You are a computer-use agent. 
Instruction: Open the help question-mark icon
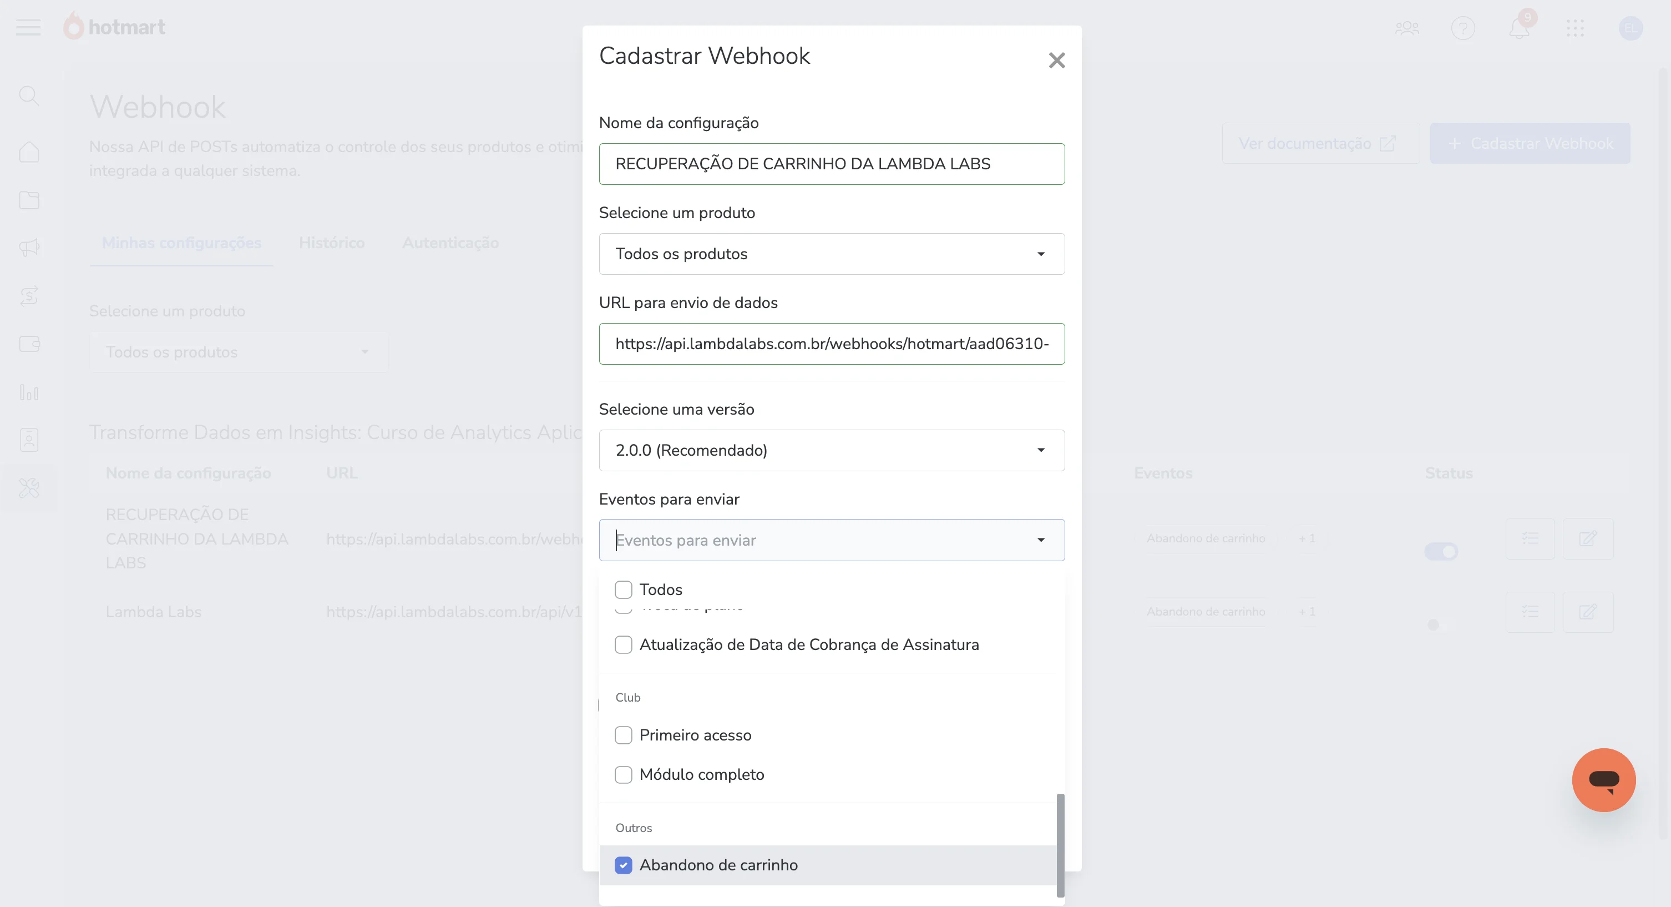point(1463,28)
